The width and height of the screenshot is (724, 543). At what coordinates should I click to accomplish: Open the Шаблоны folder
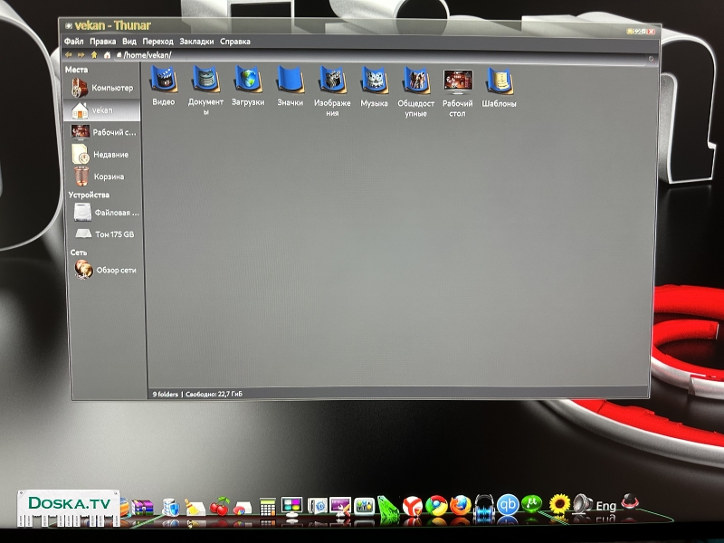pyautogui.click(x=500, y=87)
